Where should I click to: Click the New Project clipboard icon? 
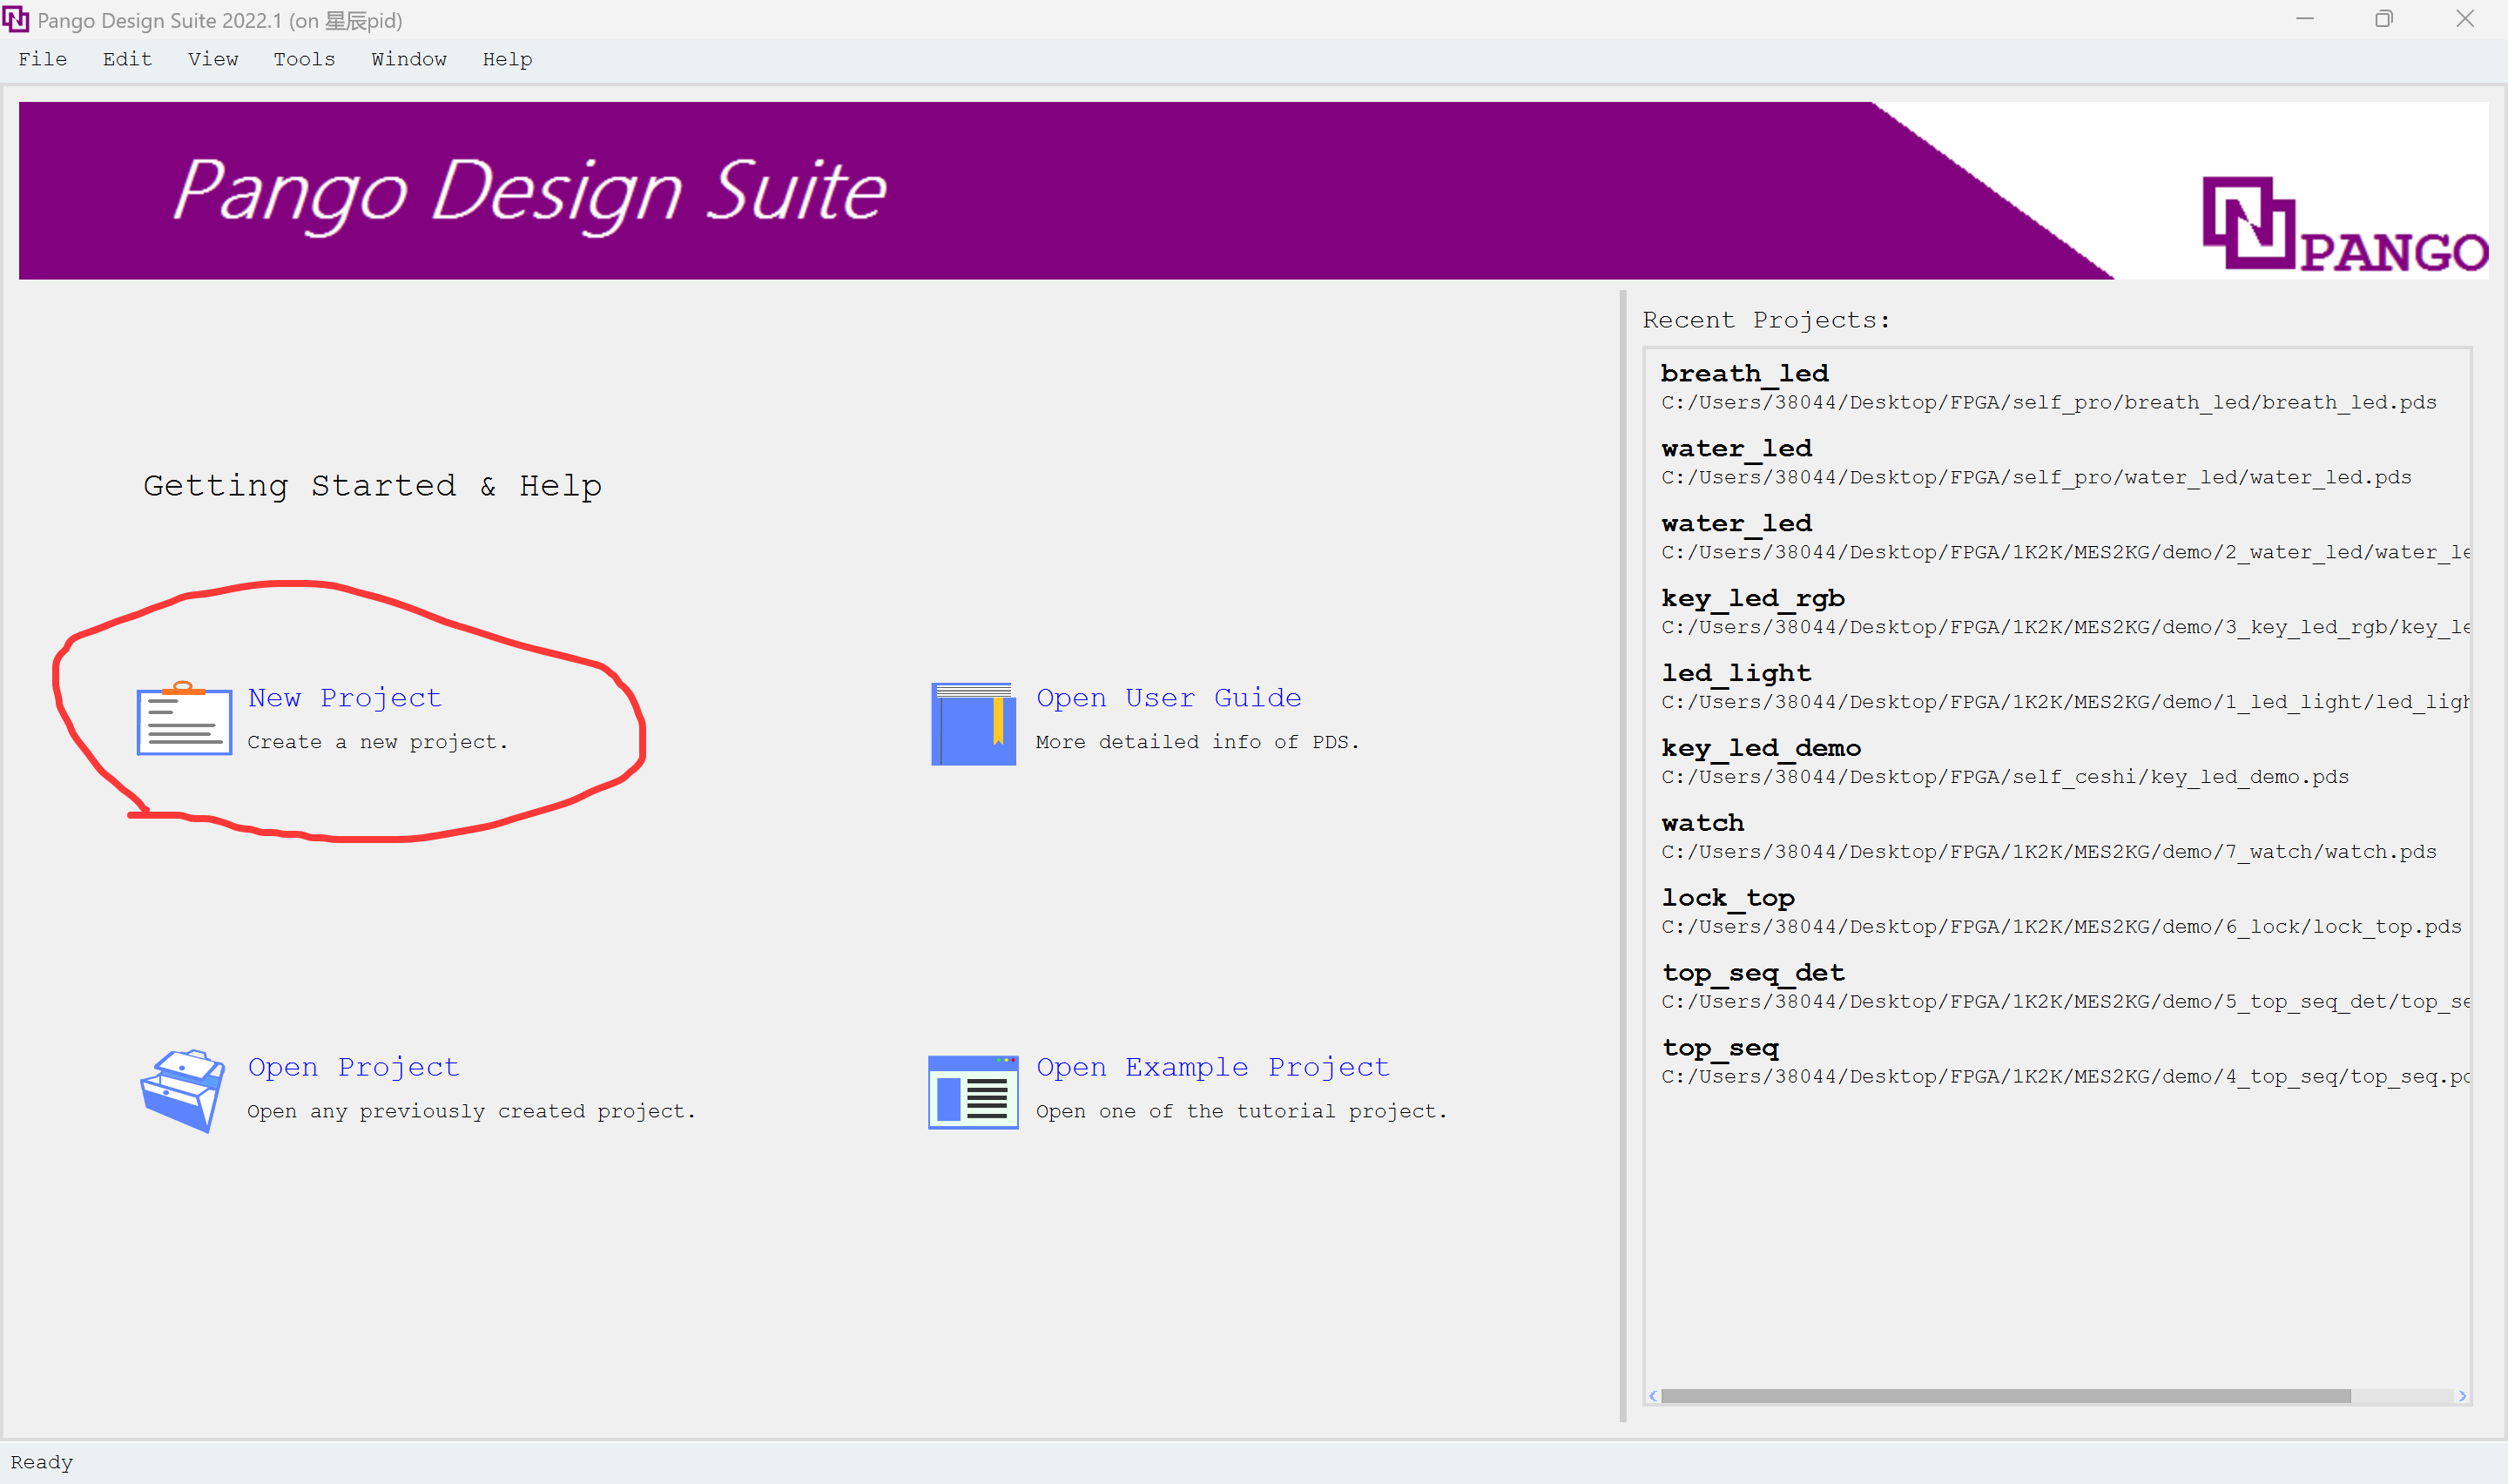click(184, 719)
